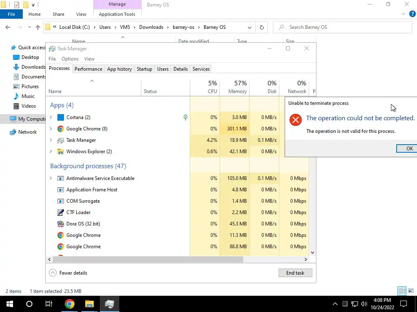
Task: Click the Application Frame Host icon
Action: pyautogui.click(x=61, y=190)
